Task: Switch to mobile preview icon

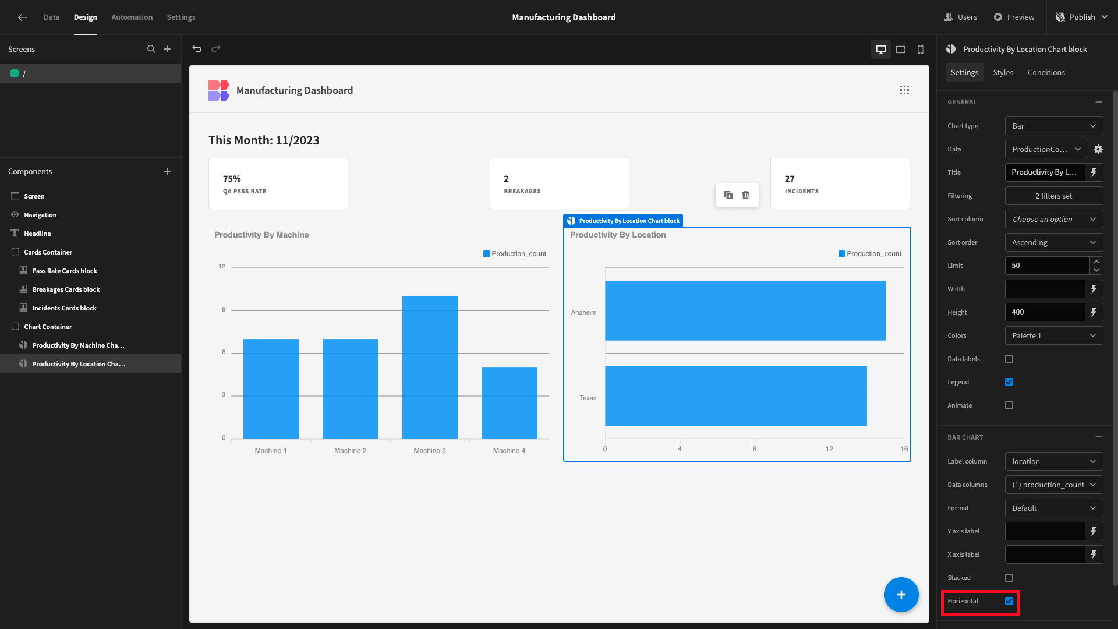Action: 921,50
